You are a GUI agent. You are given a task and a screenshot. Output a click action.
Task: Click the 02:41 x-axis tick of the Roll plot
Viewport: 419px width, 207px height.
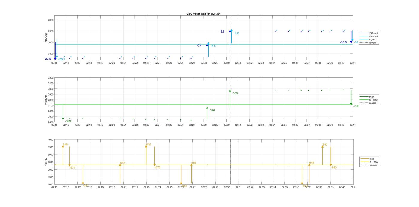pos(353,187)
